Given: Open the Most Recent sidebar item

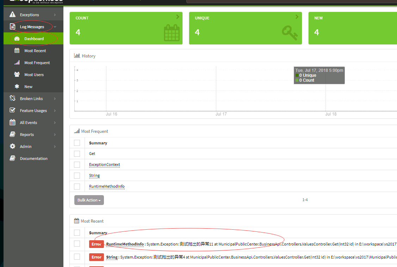Looking at the screenshot, I should pos(33,51).
